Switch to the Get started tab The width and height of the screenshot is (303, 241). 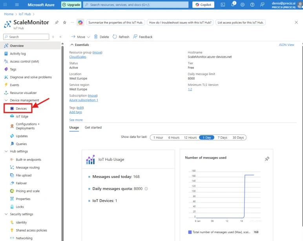[93, 127]
